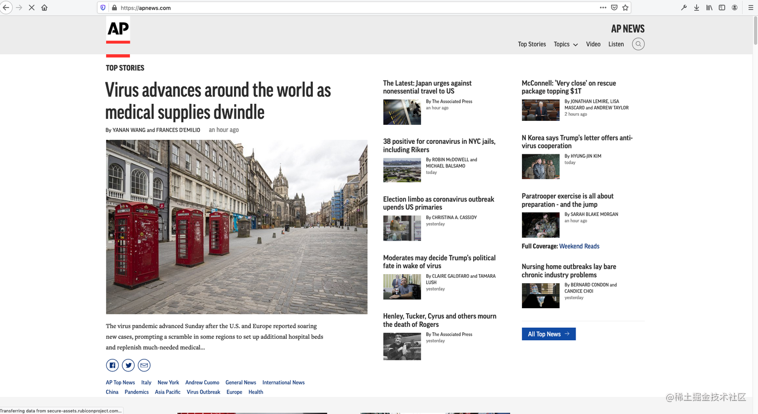
Task: Click the Health tag
Action: 256,392
